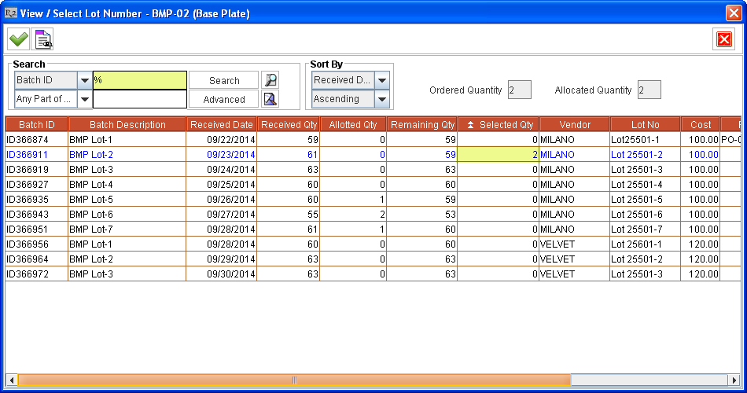This screenshot has width=747, height=393.
Task: Click the magnifier icon beside Search
Action: coord(270,80)
